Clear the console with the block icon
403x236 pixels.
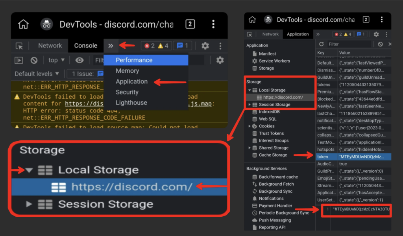click(34, 60)
